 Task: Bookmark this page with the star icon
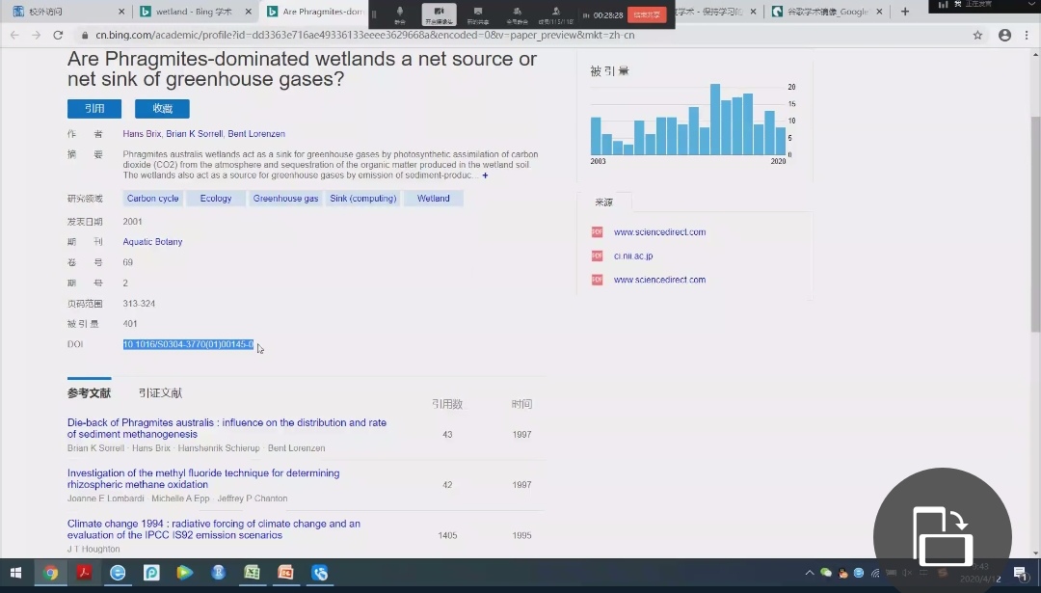(977, 35)
